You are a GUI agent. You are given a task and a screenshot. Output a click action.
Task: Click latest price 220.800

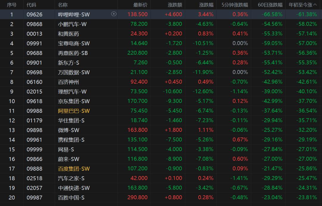[x=137, y=53]
